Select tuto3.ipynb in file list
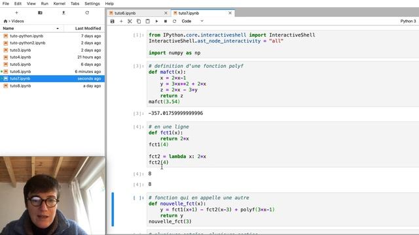 [52, 50]
